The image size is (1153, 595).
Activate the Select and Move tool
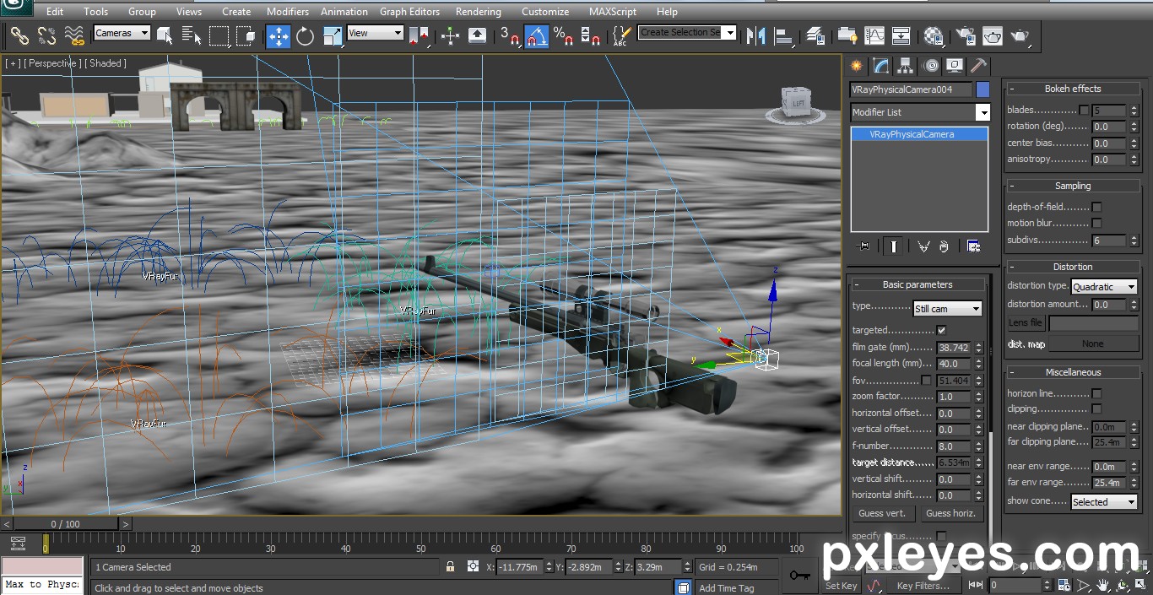pyautogui.click(x=279, y=35)
